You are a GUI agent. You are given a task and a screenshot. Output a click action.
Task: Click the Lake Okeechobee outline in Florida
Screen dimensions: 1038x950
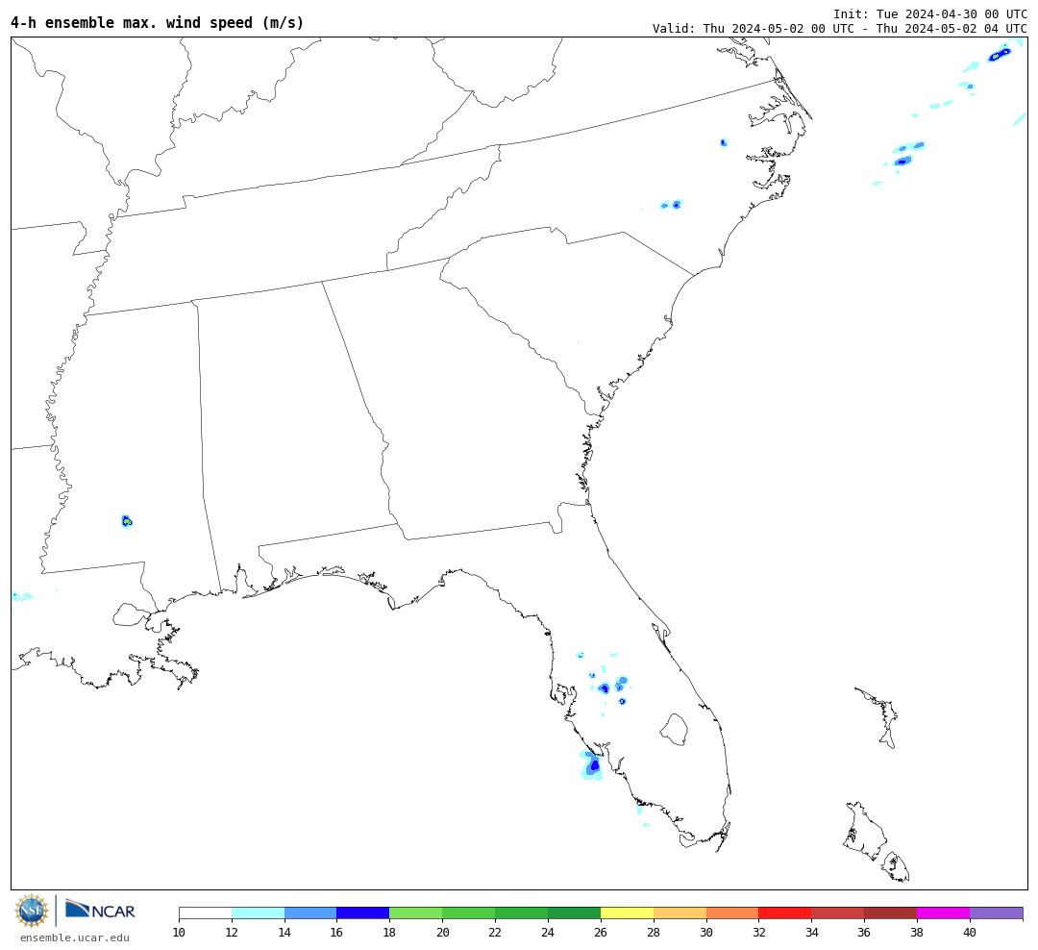tap(674, 730)
